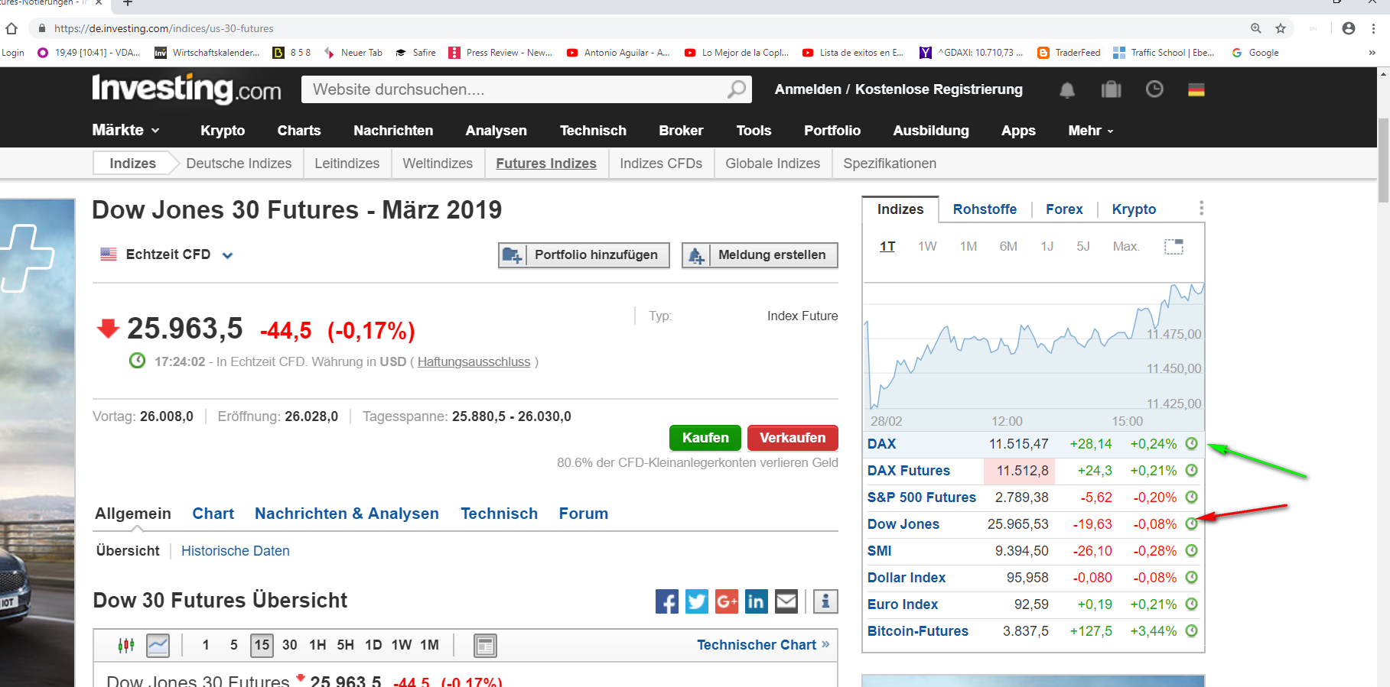The width and height of the screenshot is (1390, 687).
Task: Switch to Rohstoffe sidebar tab
Action: (985, 209)
